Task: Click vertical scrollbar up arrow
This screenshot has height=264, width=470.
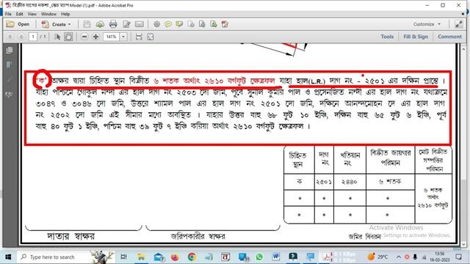Action: click(x=463, y=49)
